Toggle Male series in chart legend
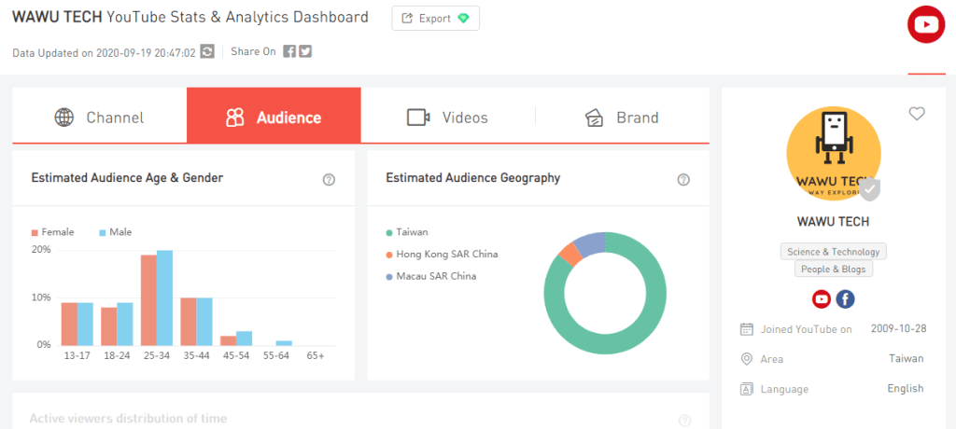The width and height of the screenshot is (956, 429). (114, 232)
